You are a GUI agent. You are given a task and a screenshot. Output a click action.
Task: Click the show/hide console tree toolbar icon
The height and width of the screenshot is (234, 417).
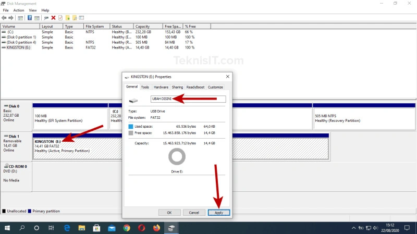pos(20,18)
